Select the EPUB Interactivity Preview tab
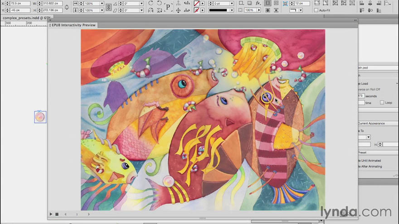Screen dimensions: 399x224 [x=72, y=25]
